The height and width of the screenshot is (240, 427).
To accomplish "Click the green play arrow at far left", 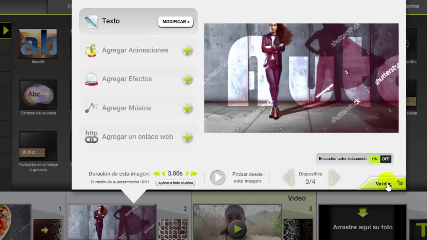I will click(6, 30).
